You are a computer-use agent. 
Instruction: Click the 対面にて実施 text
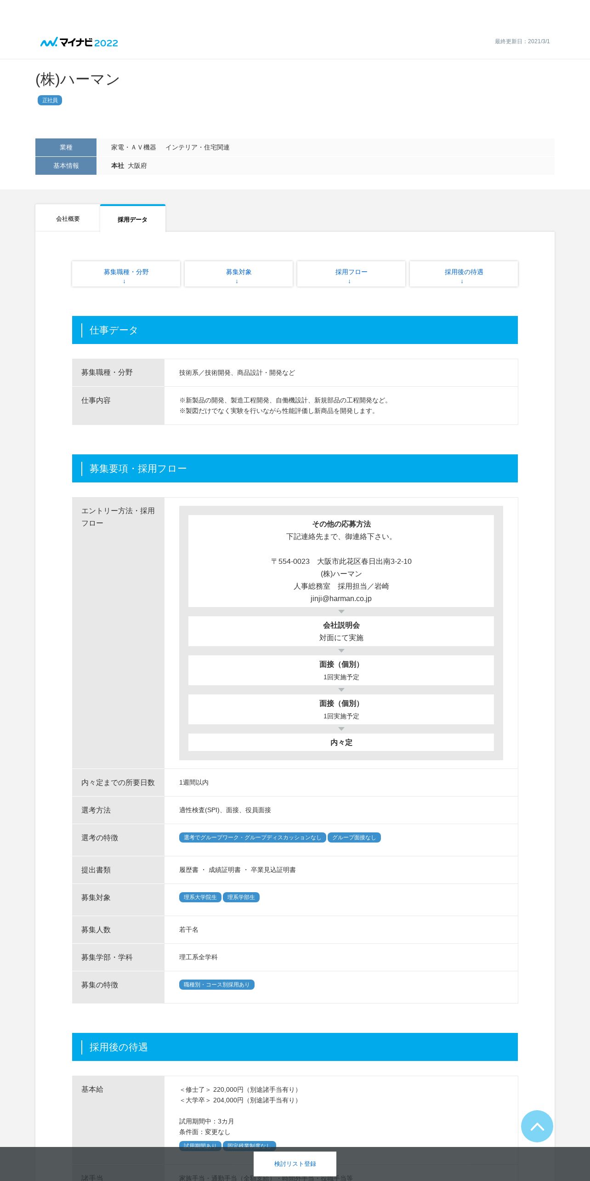[341, 637]
